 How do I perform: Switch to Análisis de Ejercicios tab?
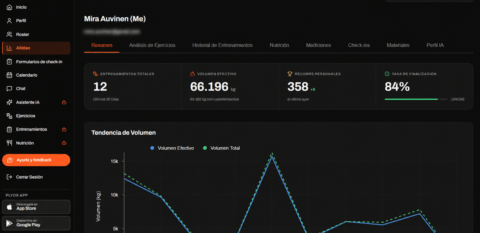(152, 45)
